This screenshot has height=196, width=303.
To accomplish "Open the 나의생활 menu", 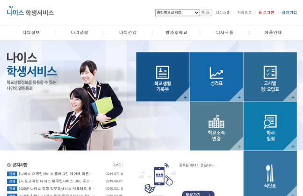I will point(79,32).
